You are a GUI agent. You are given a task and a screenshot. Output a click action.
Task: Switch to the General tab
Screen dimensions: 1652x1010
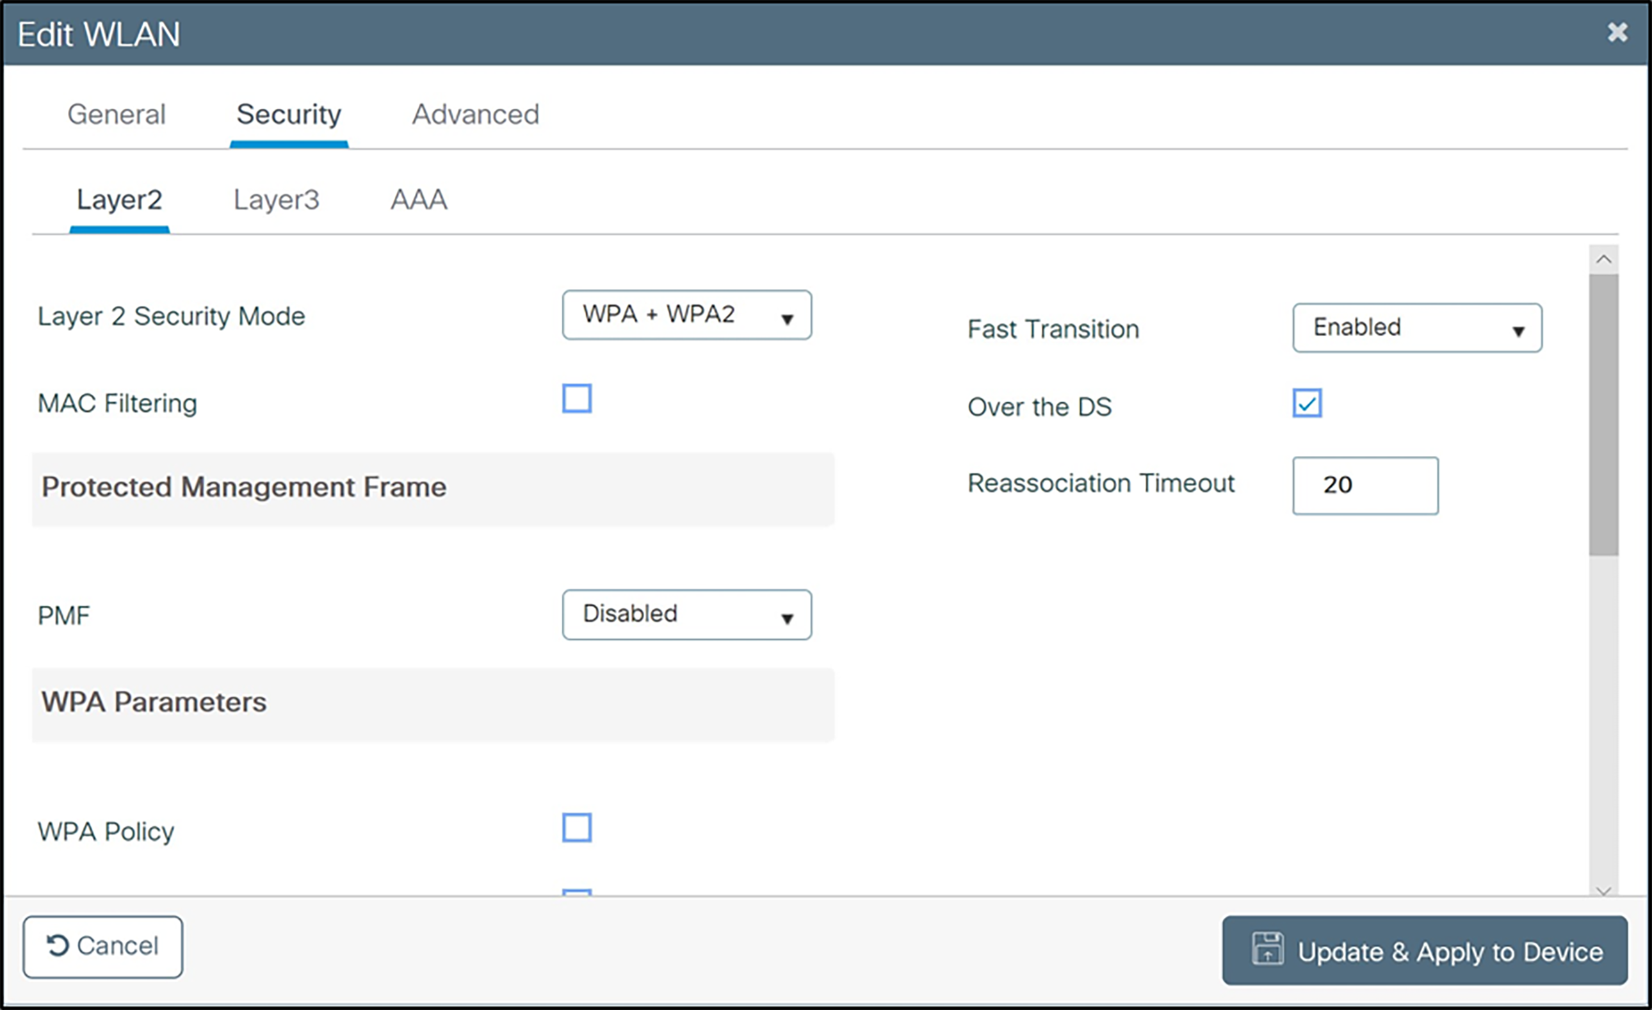(x=117, y=114)
